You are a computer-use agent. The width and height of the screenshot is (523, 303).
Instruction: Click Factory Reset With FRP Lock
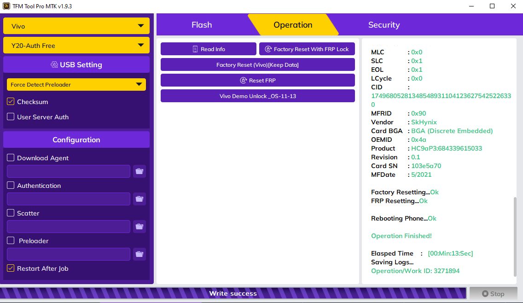[307, 49]
